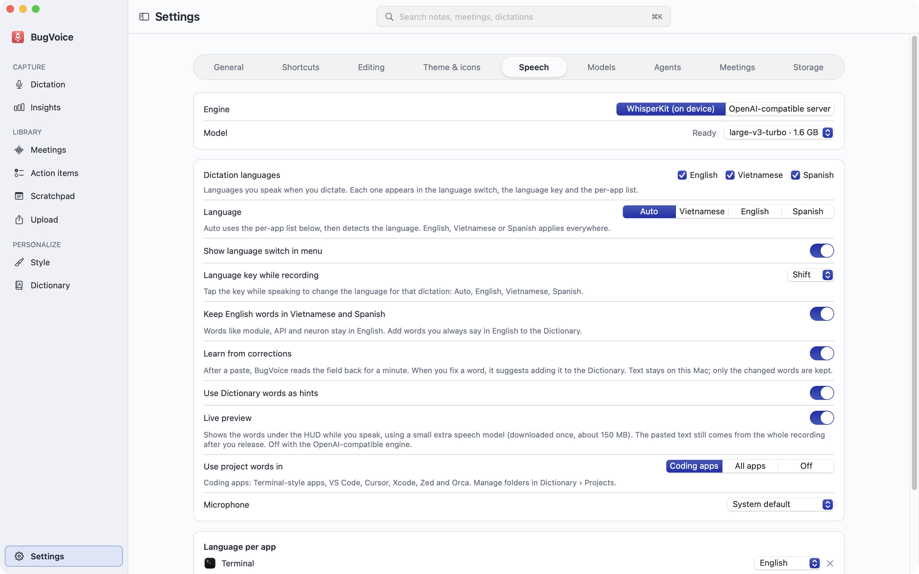Open Dictionary via book icon
Screen dimensions: 919x574
click(19, 285)
